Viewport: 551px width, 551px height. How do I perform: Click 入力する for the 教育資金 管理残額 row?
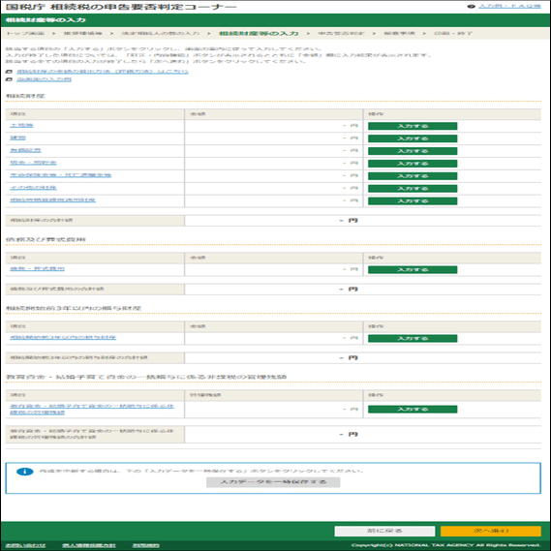pyautogui.click(x=413, y=409)
